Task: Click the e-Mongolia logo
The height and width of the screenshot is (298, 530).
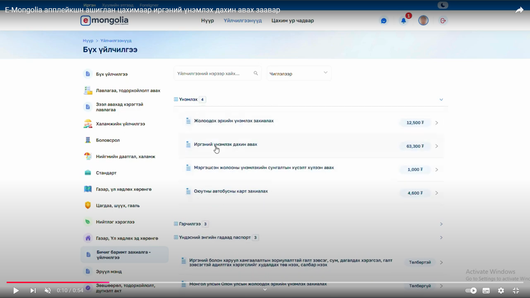Action: tap(104, 20)
